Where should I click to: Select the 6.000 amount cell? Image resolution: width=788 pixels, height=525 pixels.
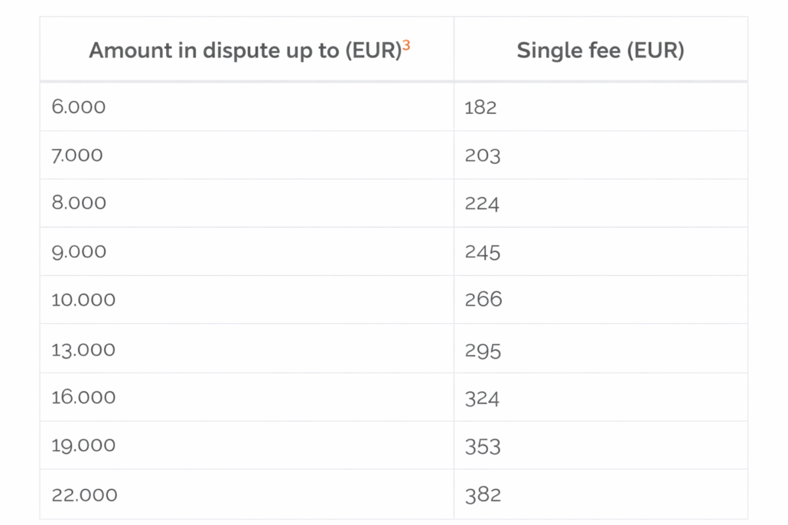78,107
